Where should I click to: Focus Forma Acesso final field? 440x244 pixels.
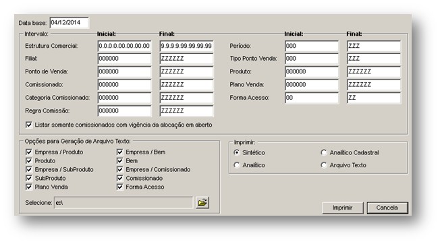coord(374,98)
